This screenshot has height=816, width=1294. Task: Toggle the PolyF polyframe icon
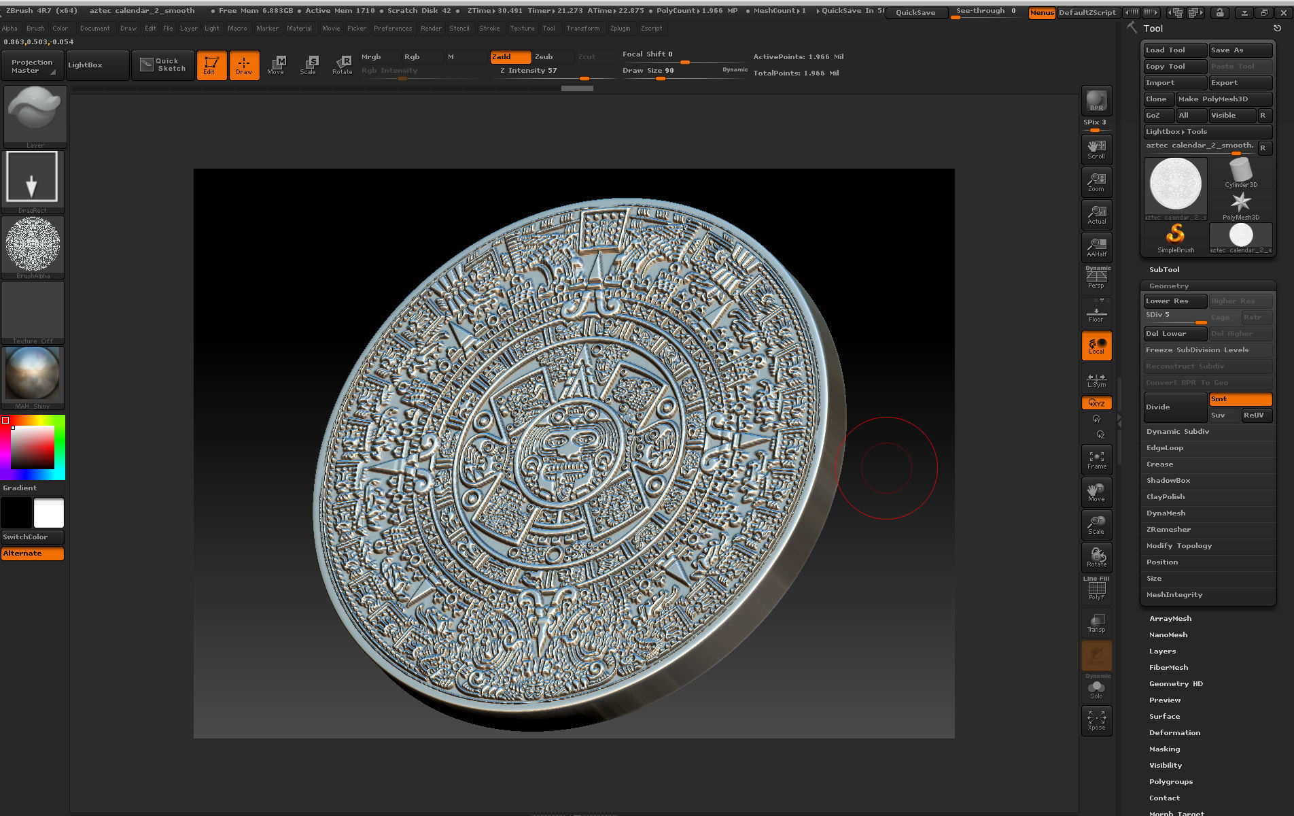point(1096,589)
